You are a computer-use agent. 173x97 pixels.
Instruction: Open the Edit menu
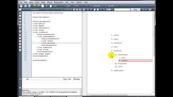[26, 2]
